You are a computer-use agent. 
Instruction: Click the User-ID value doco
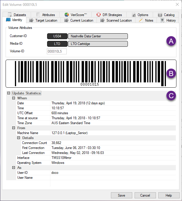coord(55,173)
